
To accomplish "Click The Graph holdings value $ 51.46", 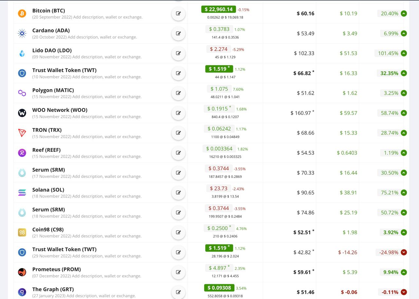I will pyautogui.click(x=305, y=292).
